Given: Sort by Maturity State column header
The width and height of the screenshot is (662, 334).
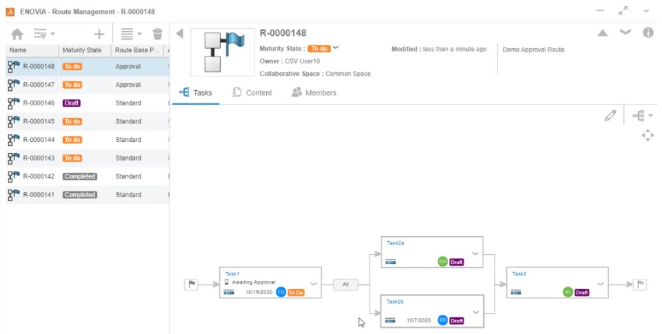Looking at the screenshot, I should [x=85, y=50].
